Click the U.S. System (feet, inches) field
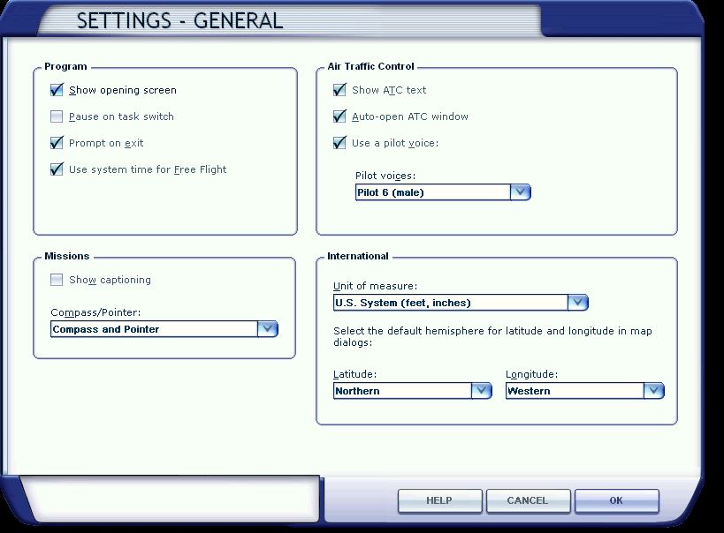This screenshot has height=533, width=724. point(451,303)
